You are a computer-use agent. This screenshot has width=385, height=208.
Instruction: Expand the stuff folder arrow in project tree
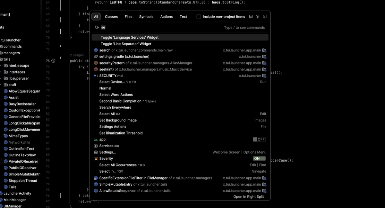pyautogui.click(x=0, y=85)
